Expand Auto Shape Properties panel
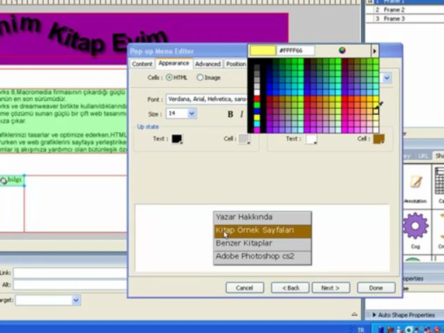Screen dimensions: 444x333 click(374, 315)
